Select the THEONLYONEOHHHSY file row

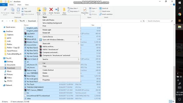coord(62,87)
